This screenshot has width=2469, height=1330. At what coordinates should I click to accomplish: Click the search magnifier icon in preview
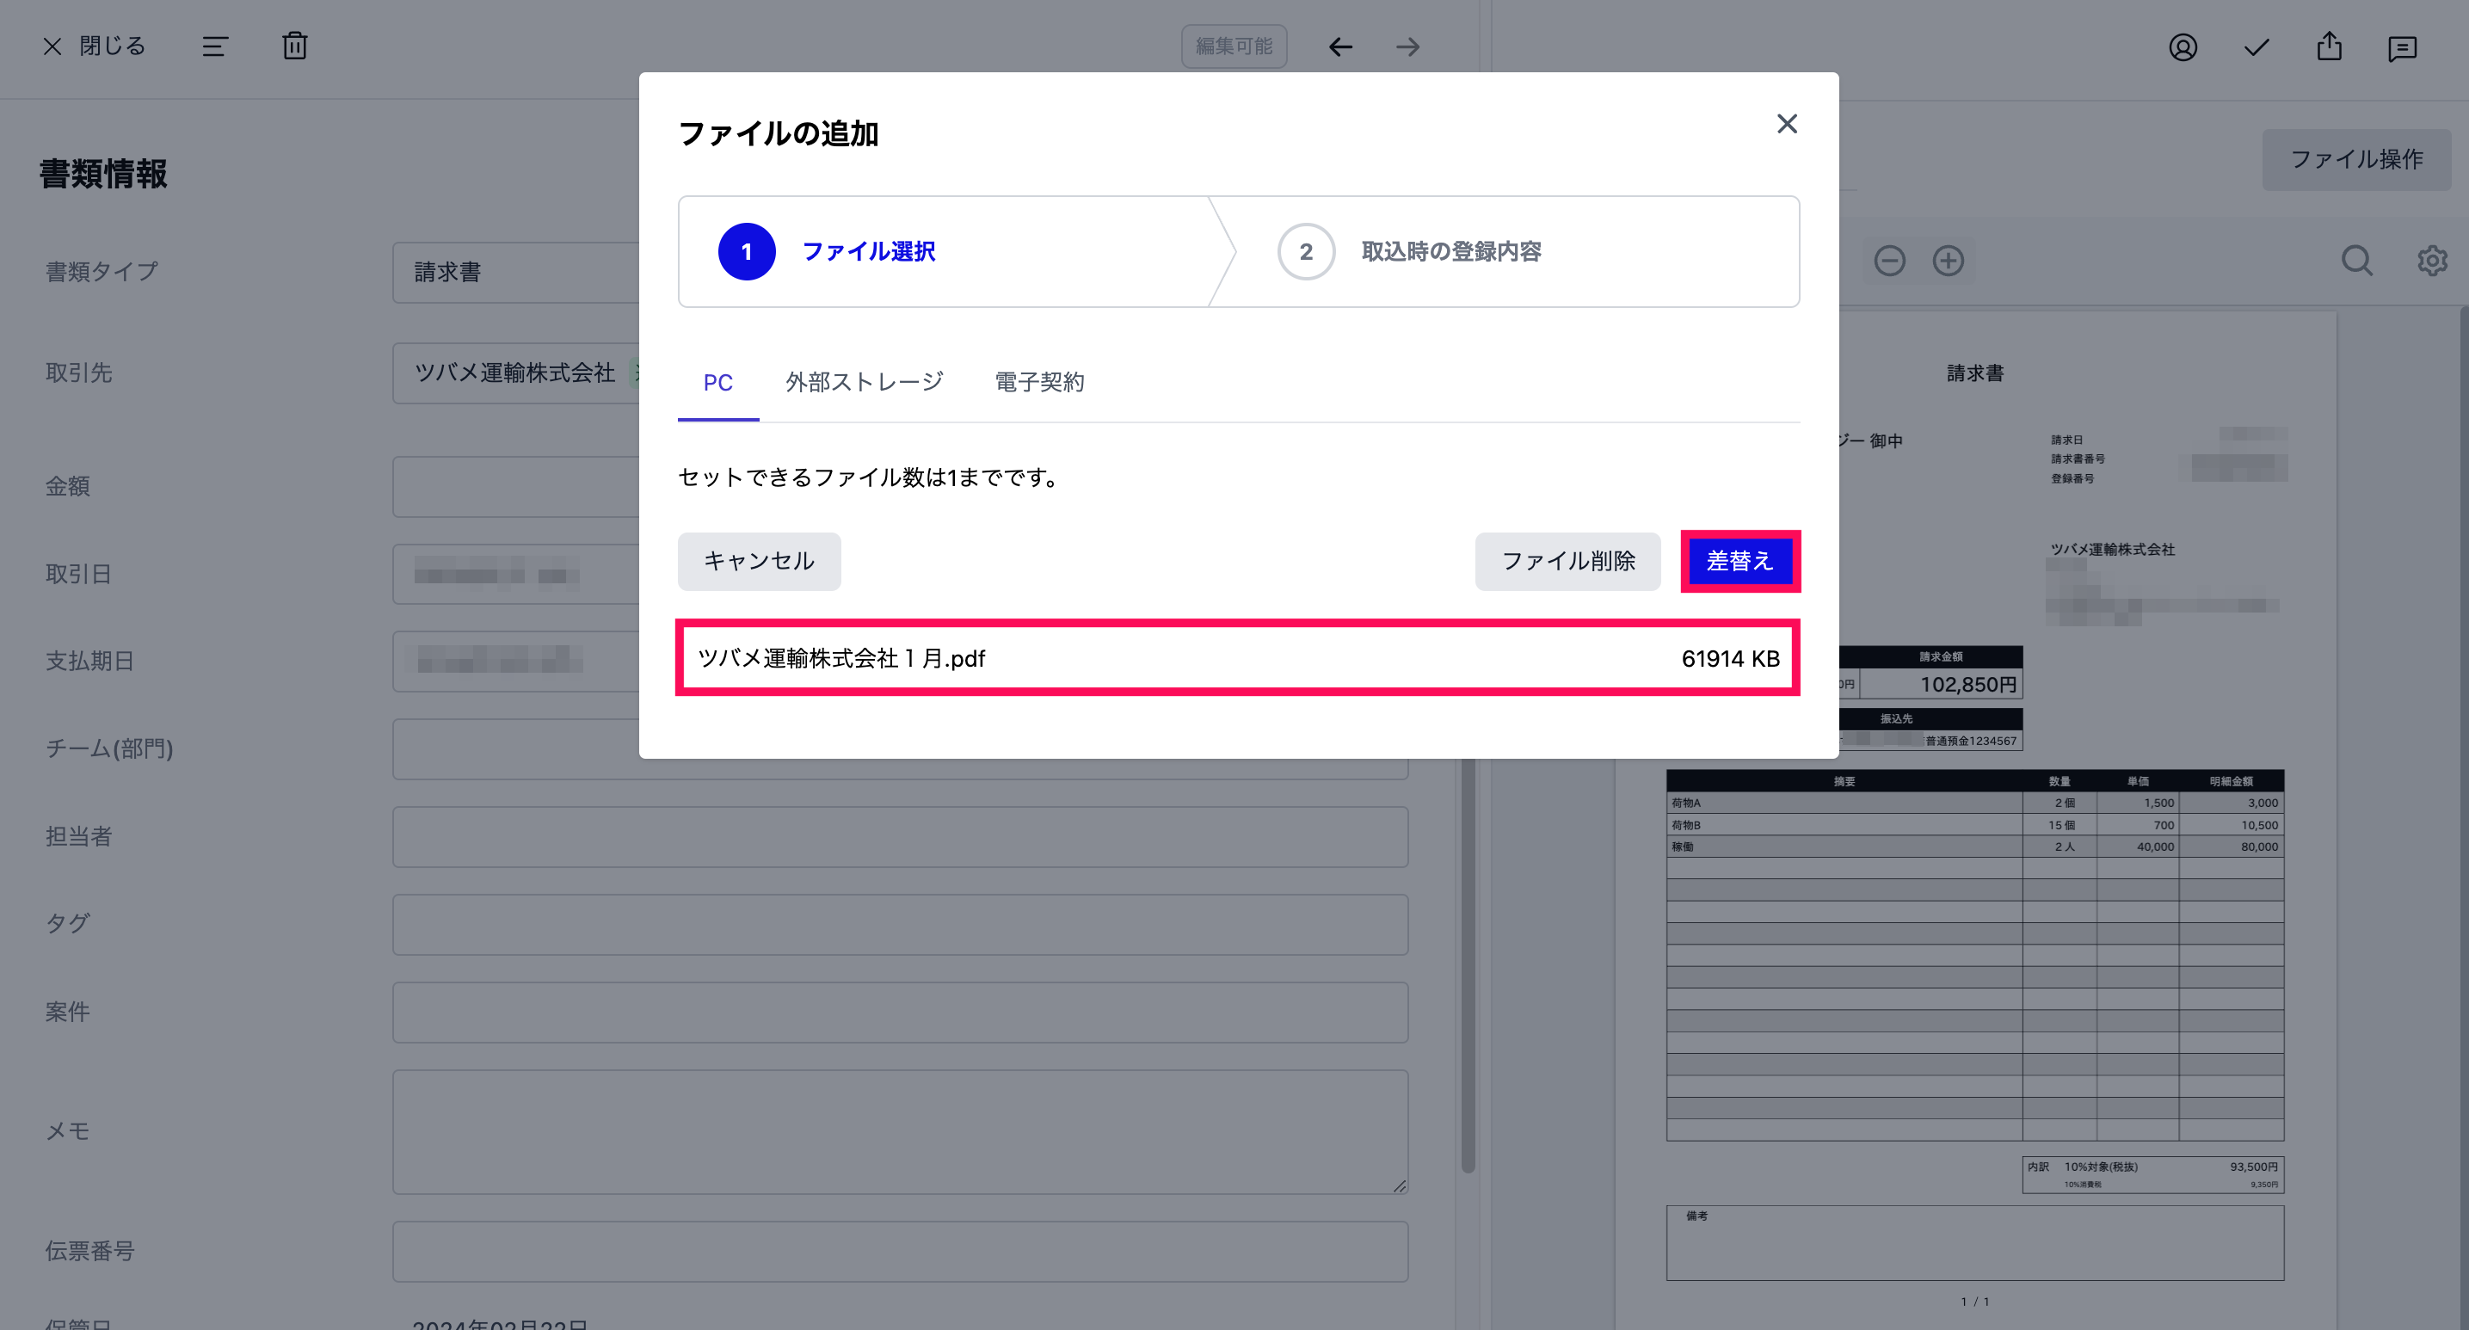tap(2357, 261)
